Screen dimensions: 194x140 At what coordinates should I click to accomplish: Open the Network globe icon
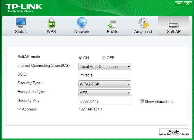[82, 22]
